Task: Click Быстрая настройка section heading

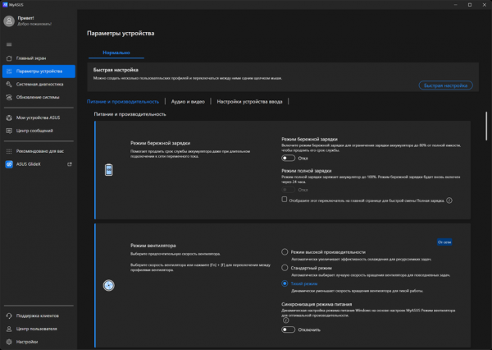Action: [116, 70]
